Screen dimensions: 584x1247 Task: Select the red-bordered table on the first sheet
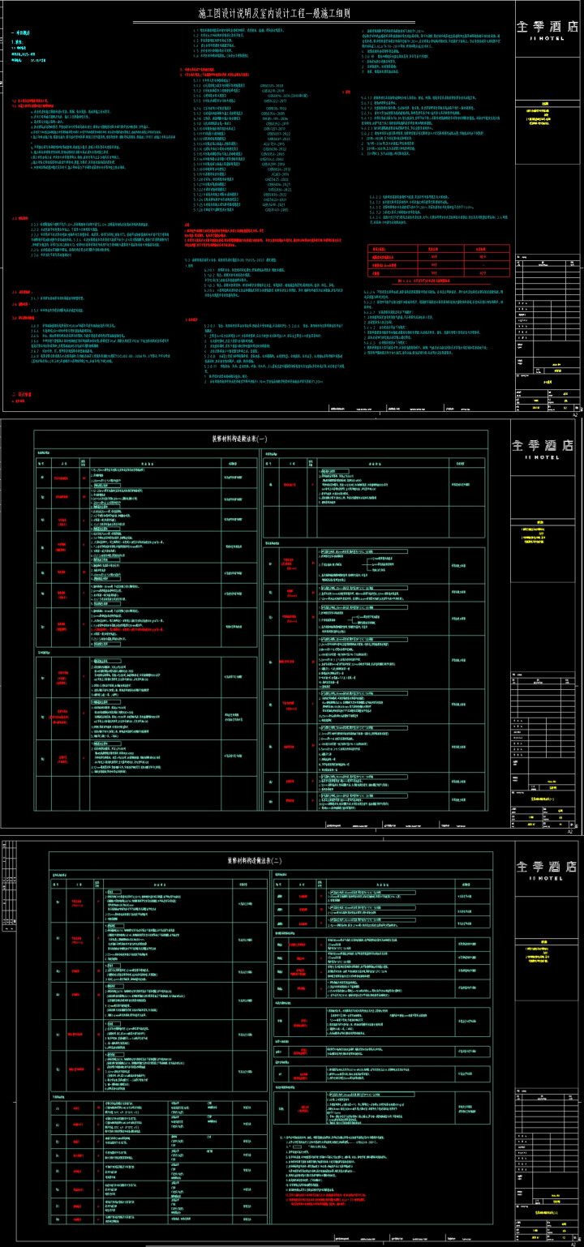pyautogui.click(x=438, y=262)
